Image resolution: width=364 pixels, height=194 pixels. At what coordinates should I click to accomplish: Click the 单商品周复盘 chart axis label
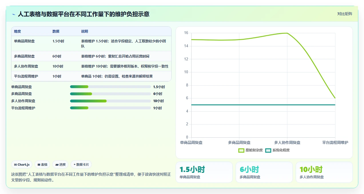click(191, 142)
